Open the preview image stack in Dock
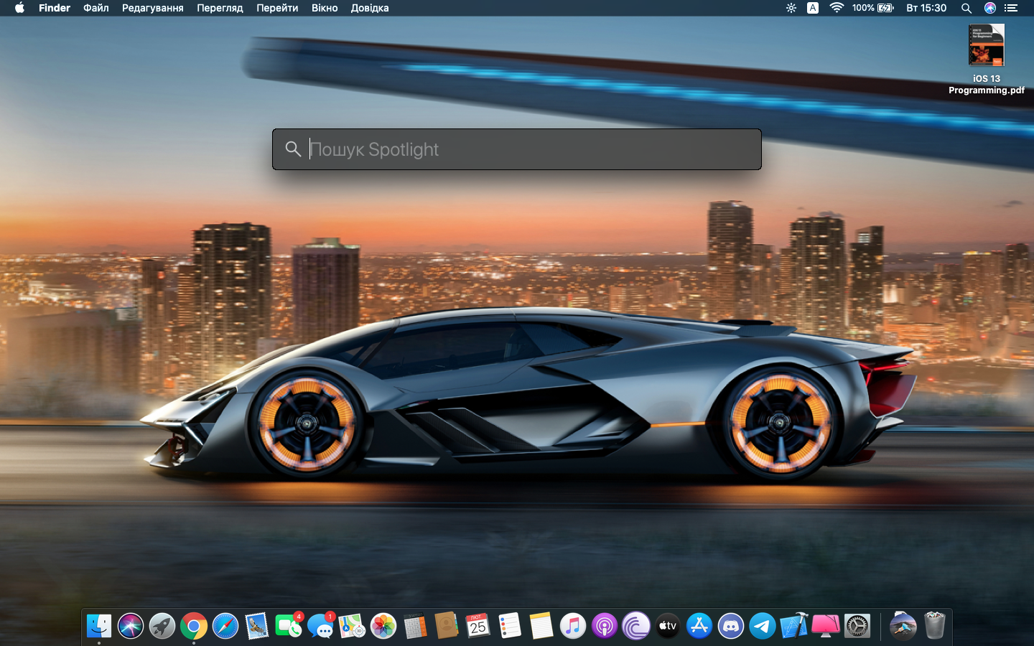 point(903,626)
